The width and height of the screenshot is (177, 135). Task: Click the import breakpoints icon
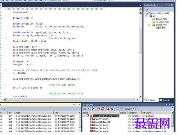coord(112,109)
